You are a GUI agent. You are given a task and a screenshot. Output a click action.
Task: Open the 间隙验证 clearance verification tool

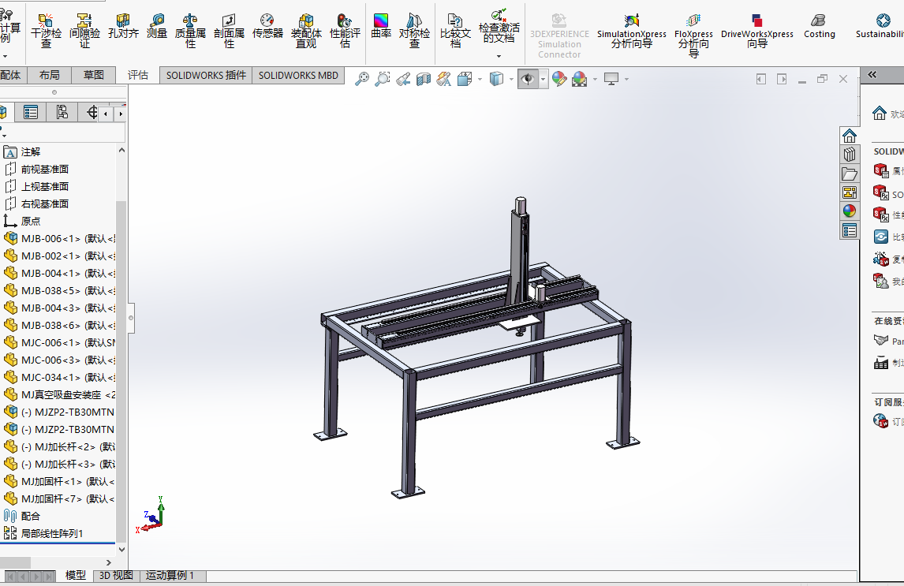[84, 31]
